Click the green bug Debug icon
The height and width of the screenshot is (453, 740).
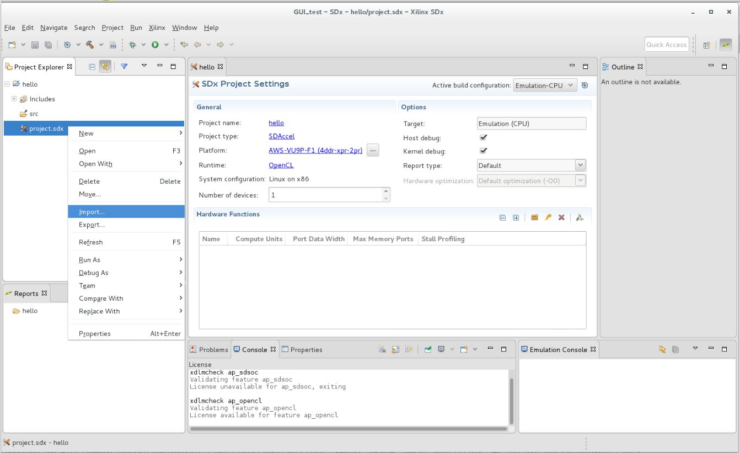coord(133,45)
